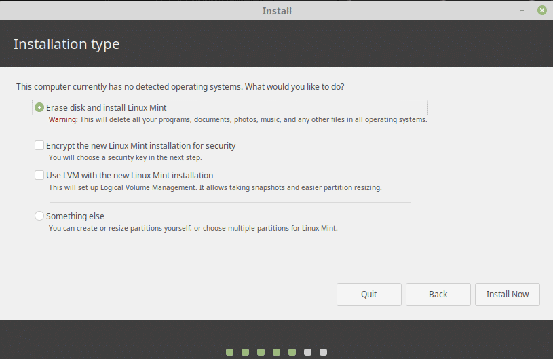Screen dimensions: 553x359
Task: Click the 'no detected operating systems' question text
Action: point(180,87)
